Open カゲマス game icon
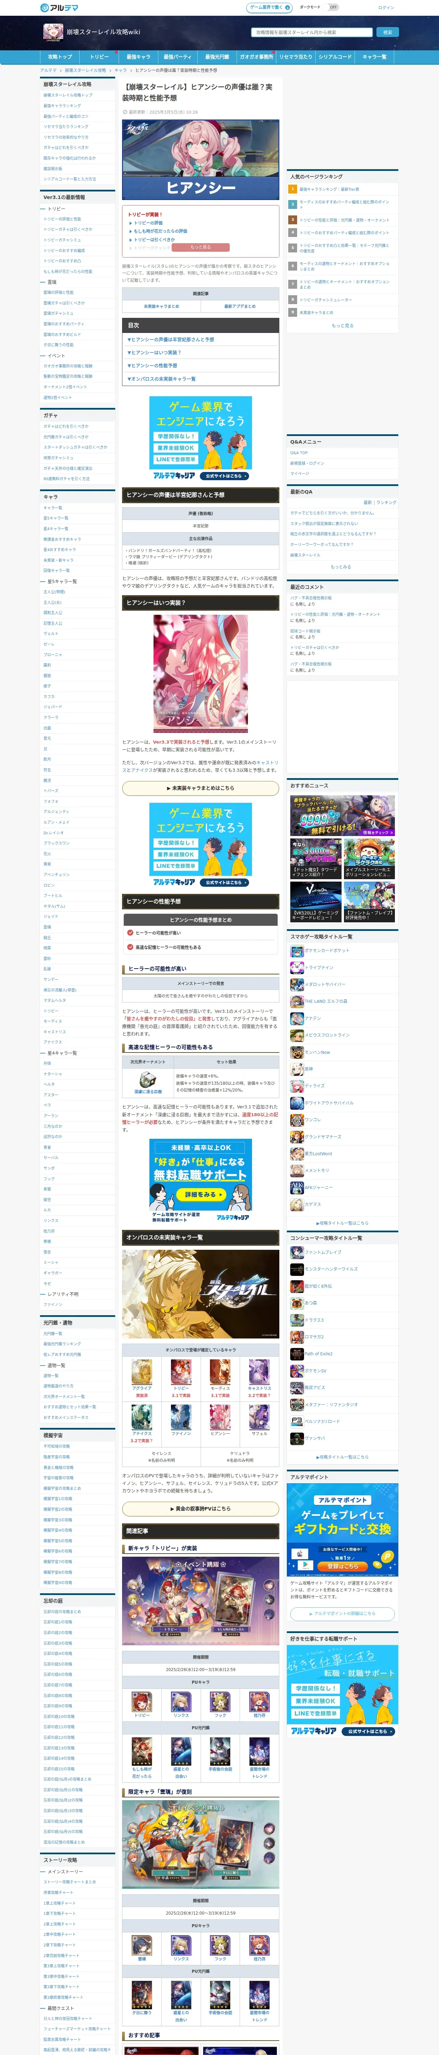 [x=296, y=1205]
